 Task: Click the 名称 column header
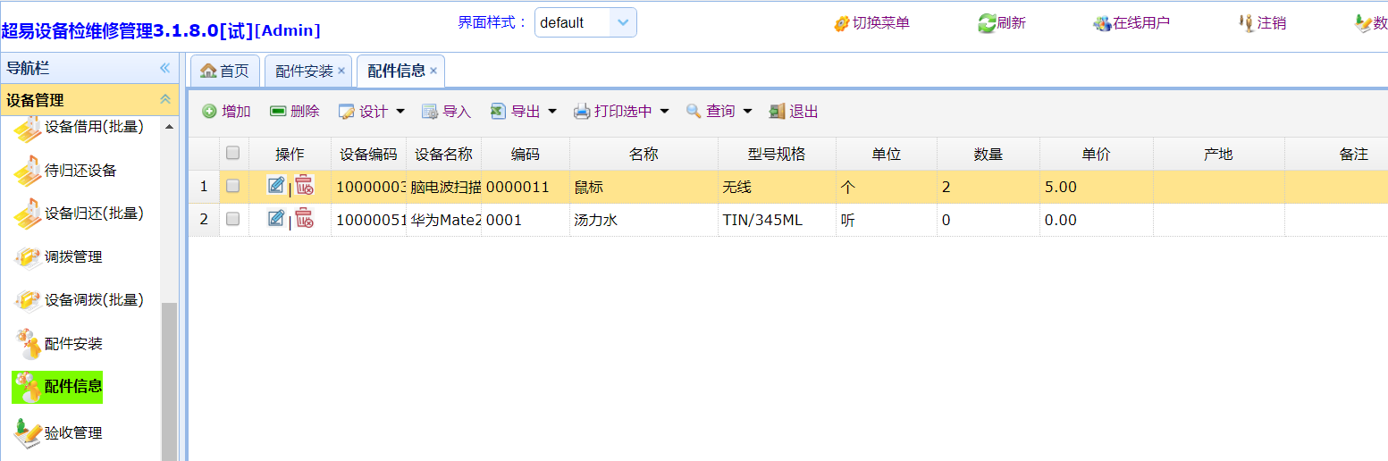pyautogui.click(x=644, y=154)
